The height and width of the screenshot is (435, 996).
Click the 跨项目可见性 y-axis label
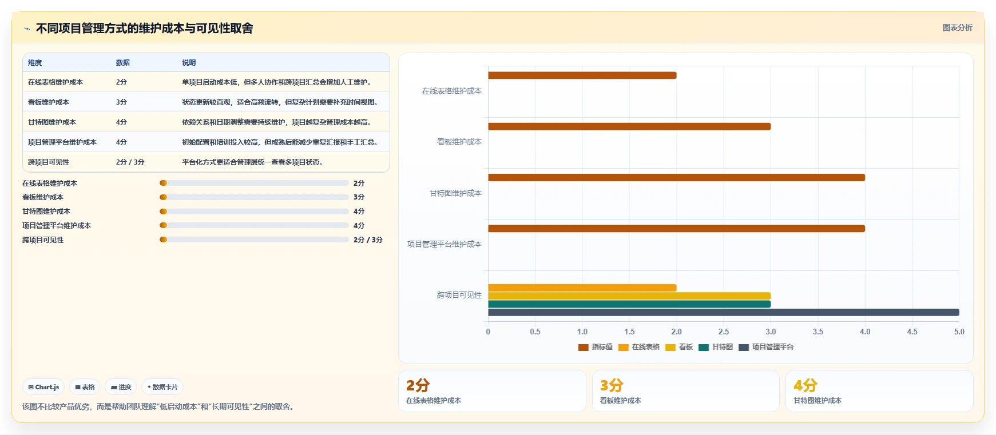(459, 295)
